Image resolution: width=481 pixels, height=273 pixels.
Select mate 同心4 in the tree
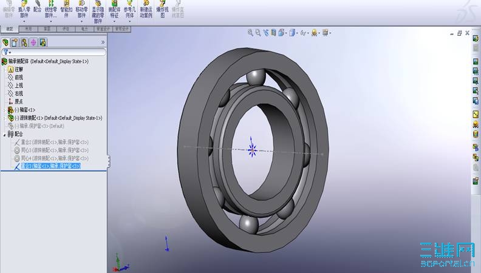pos(51,158)
